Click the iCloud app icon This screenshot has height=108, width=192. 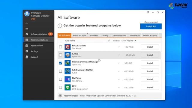(67, 55)
